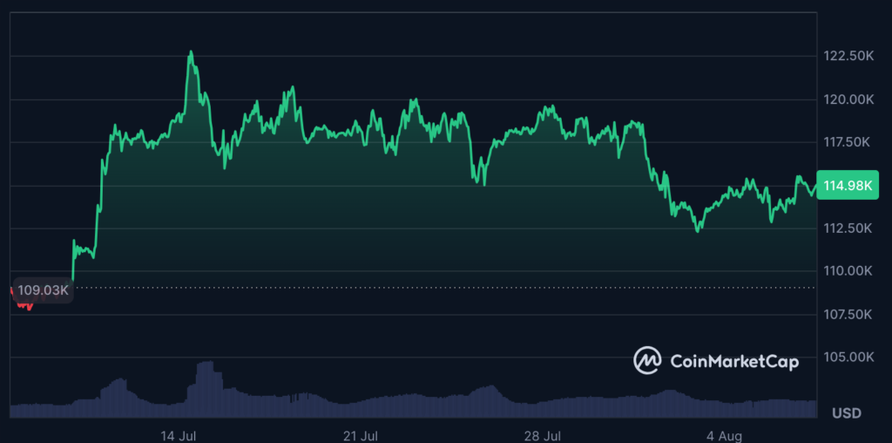Screen dimensions: 892x443
Task: Select the 117.50K y-axis label
Action: (848, 142)
